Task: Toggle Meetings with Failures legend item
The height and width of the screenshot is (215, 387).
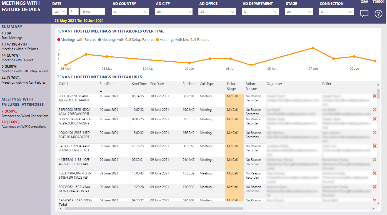Action: [77, 40]
